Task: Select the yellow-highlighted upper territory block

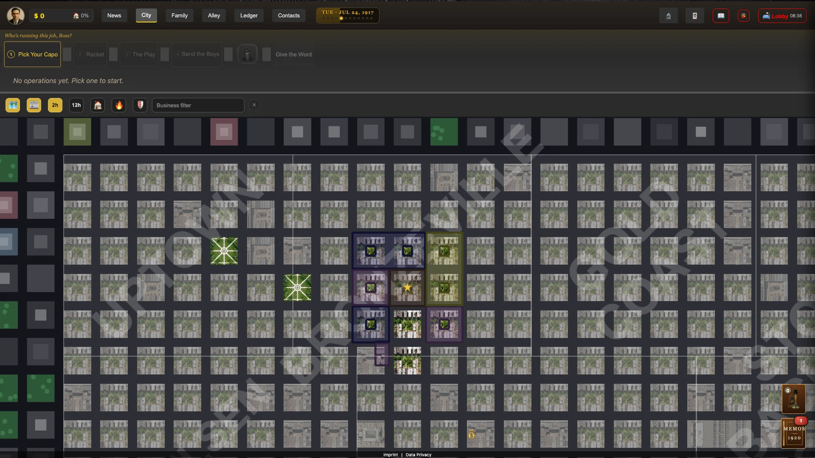Action: (444, 251)
